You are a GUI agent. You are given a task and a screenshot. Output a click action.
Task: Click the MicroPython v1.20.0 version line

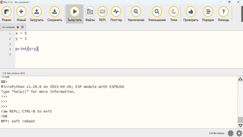63,86
